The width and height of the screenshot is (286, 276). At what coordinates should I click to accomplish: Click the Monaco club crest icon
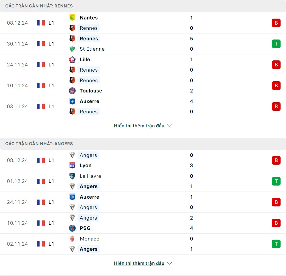click(x=72, y=239)
